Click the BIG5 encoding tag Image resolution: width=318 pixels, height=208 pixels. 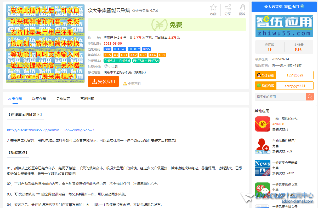point(146,49)
